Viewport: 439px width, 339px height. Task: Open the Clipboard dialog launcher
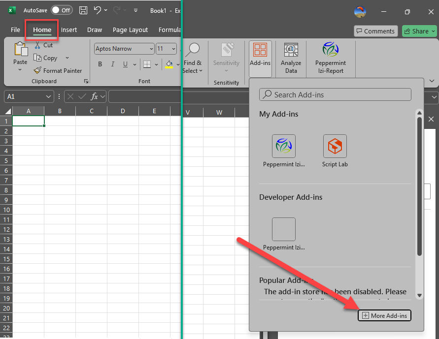[86, 81]
